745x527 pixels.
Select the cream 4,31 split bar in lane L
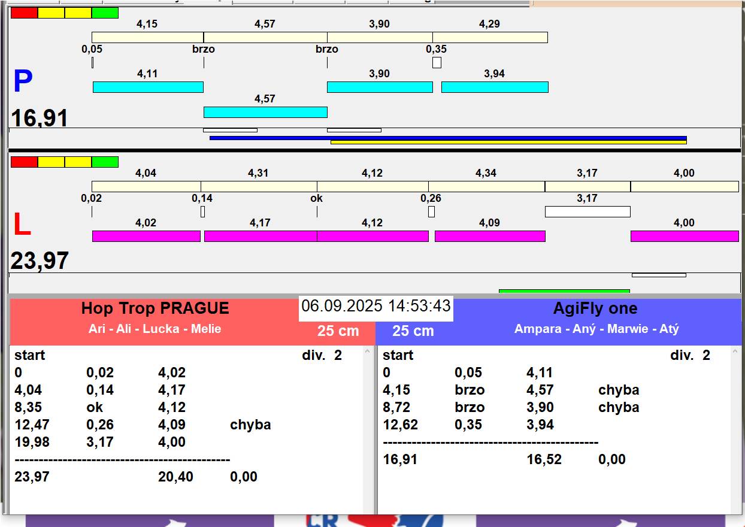[x=259, y=186]
